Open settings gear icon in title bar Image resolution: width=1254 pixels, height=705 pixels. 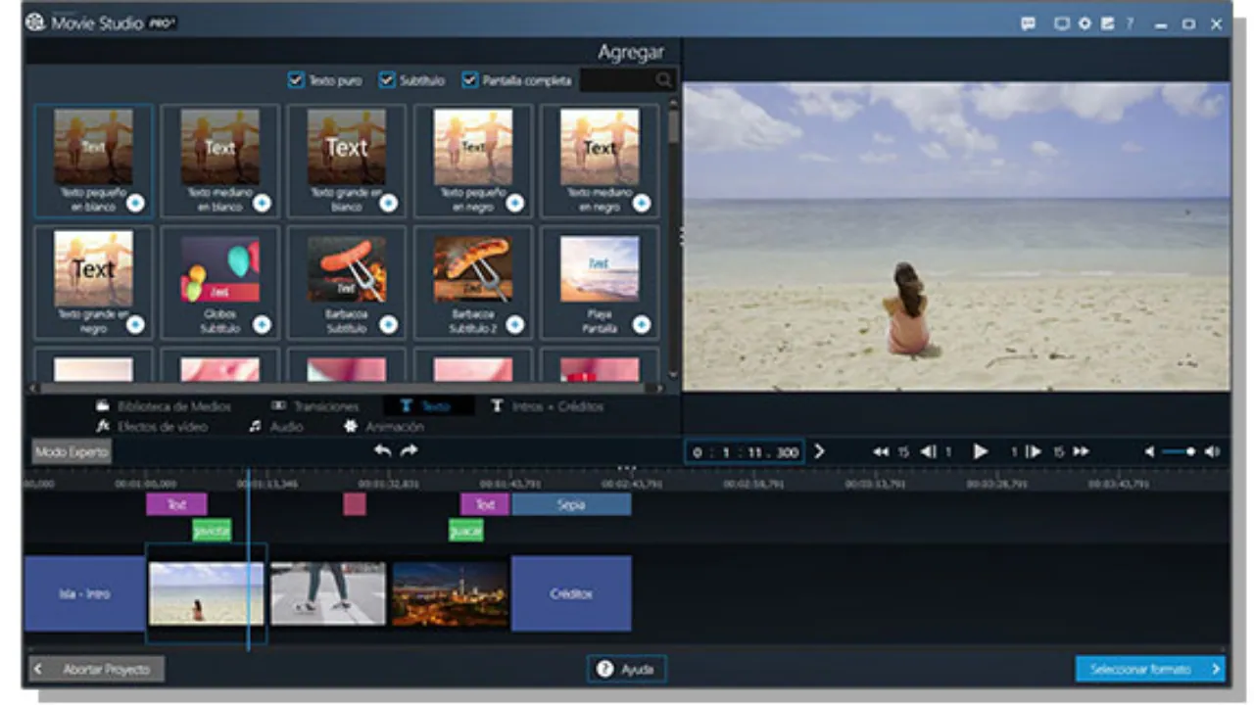1085,23
